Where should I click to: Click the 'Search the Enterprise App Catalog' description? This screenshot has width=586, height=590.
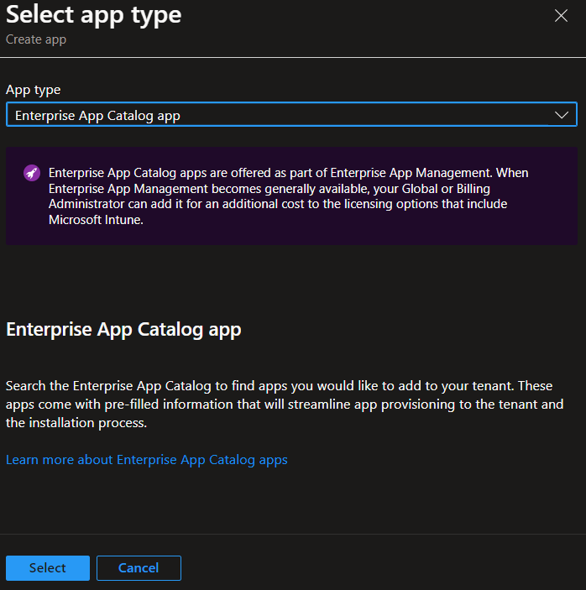pos(285,405)
